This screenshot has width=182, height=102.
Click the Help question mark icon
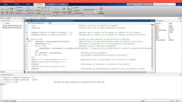151,4
